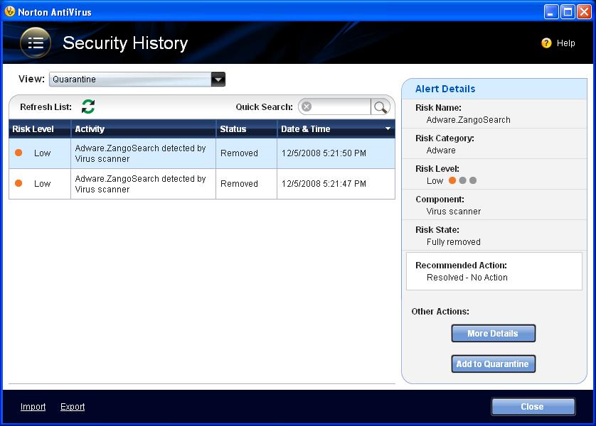Click the Security History list icon
The height and width of the screenshot is (426, 596).
[x=36, y=43]
